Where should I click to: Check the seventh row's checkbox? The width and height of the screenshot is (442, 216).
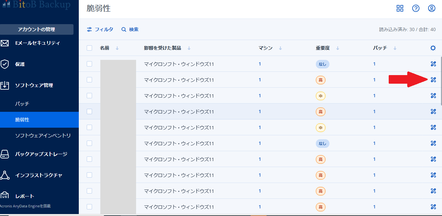point(89,159)
